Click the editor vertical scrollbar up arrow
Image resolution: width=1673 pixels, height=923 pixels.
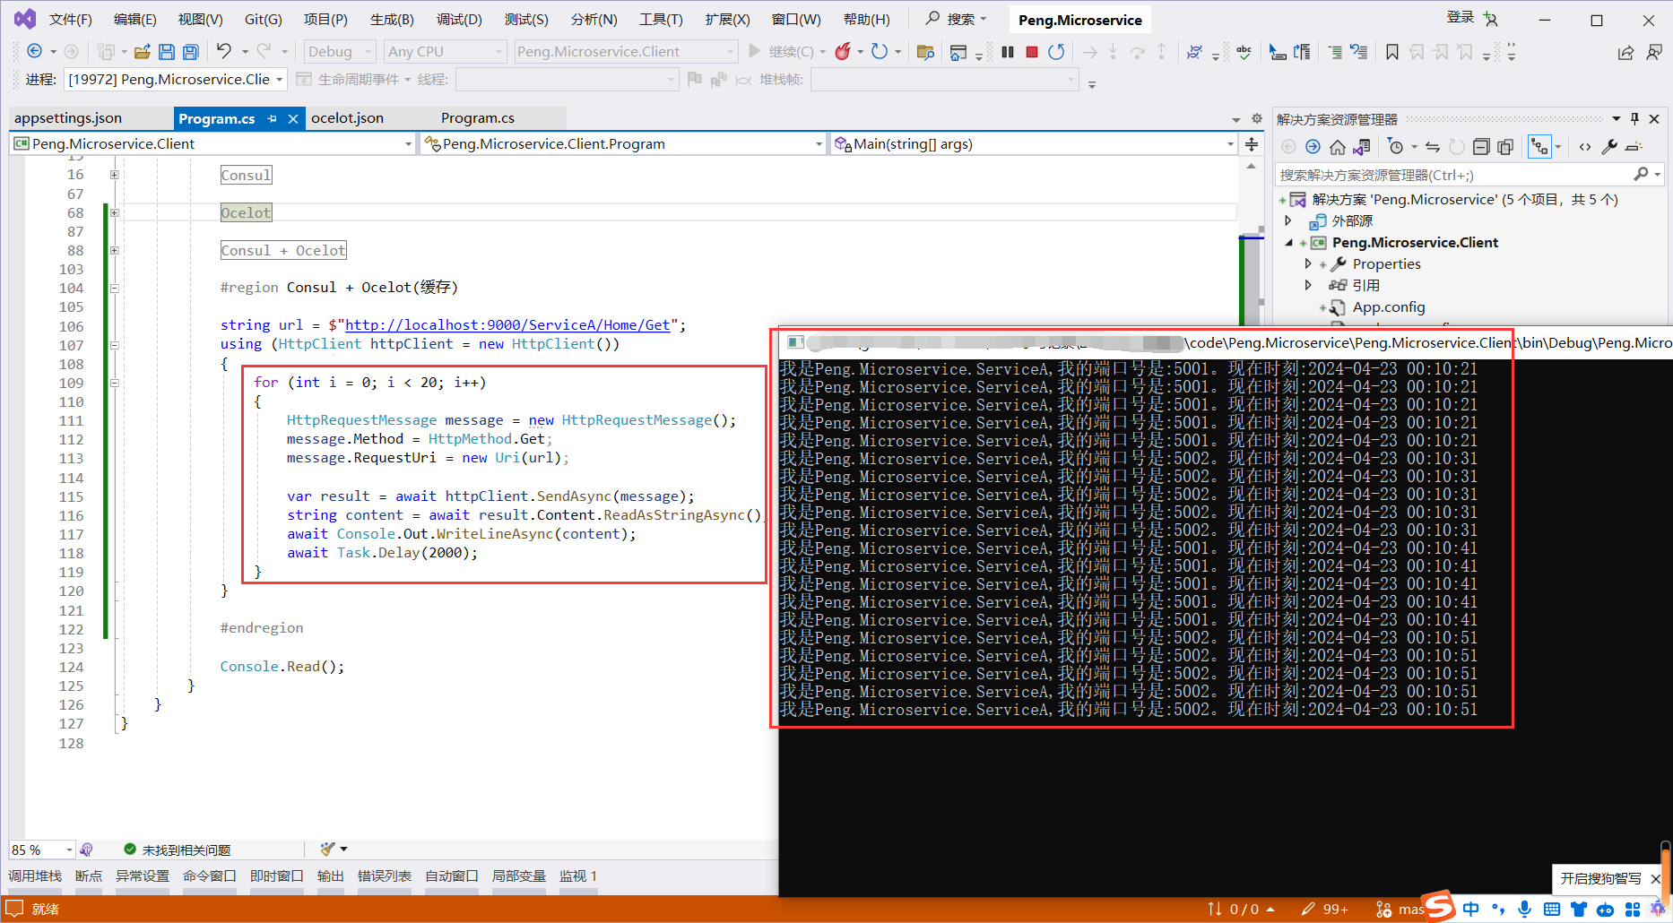1251,167
